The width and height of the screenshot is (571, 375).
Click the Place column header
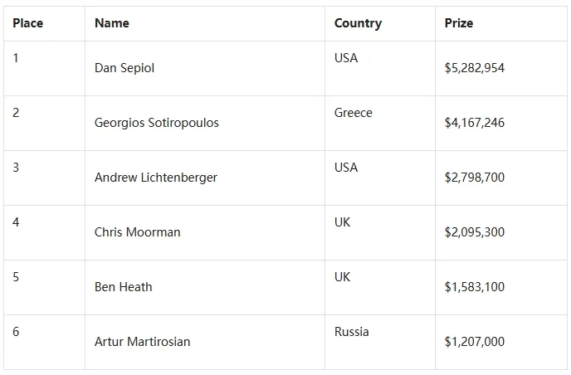pyautogui.click(x=28, y=23)
